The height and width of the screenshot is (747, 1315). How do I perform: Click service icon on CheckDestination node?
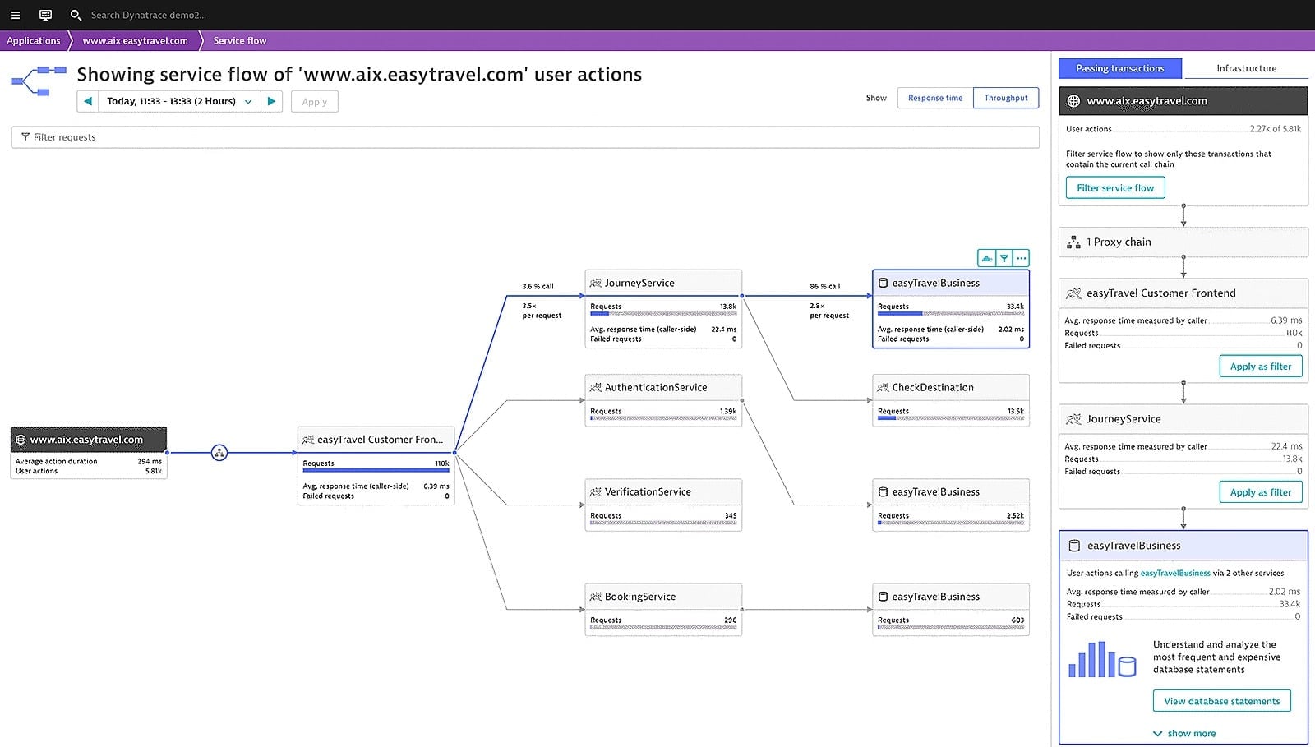pos(884,387)
